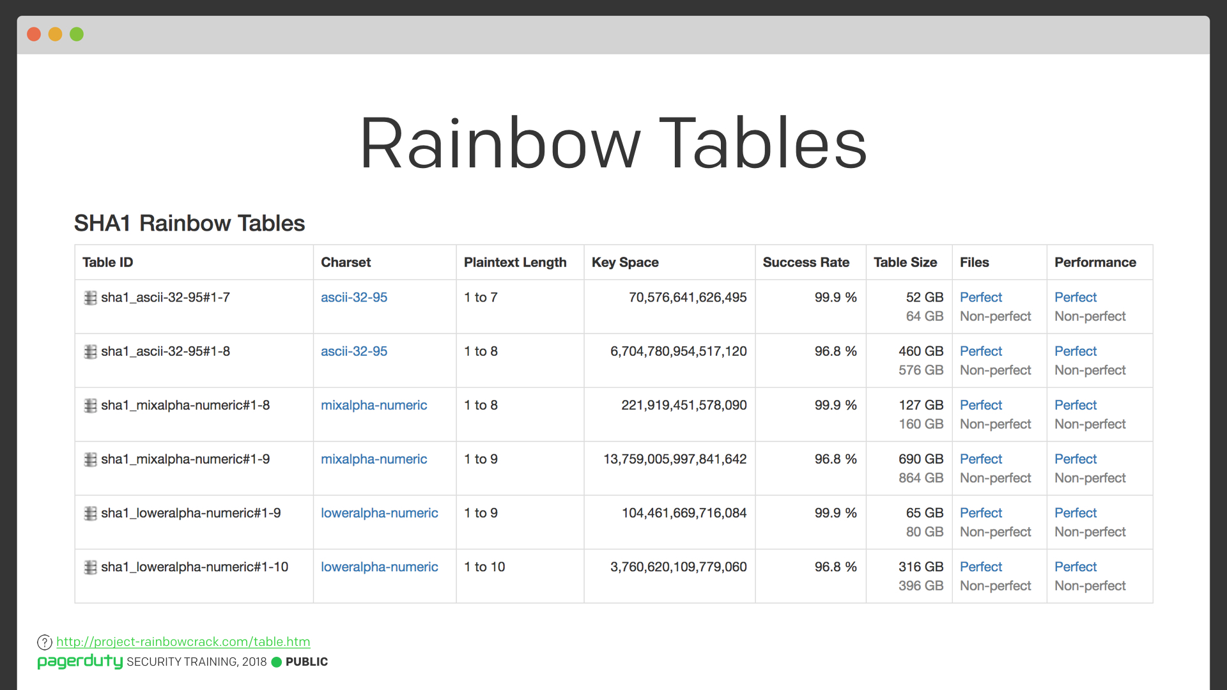Open Perfect files link for sha1_mixalpha-numeric#1-9
The height and width of the screenshot is (690, 1227).
981,459
